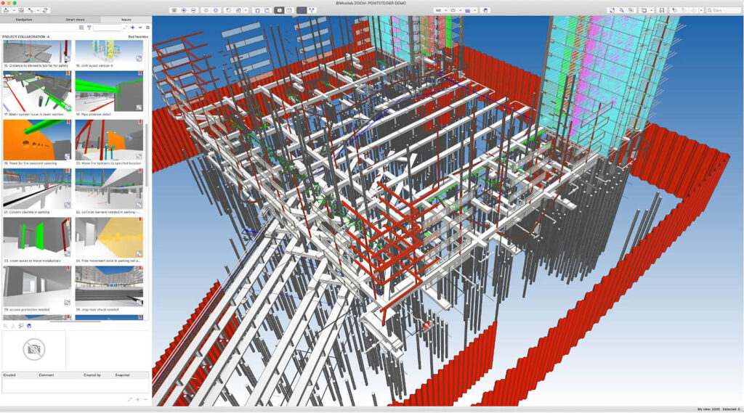Click the project icon at the toolbar's left end
Viewport: 744px width, 413px height.
coord(6,10)
